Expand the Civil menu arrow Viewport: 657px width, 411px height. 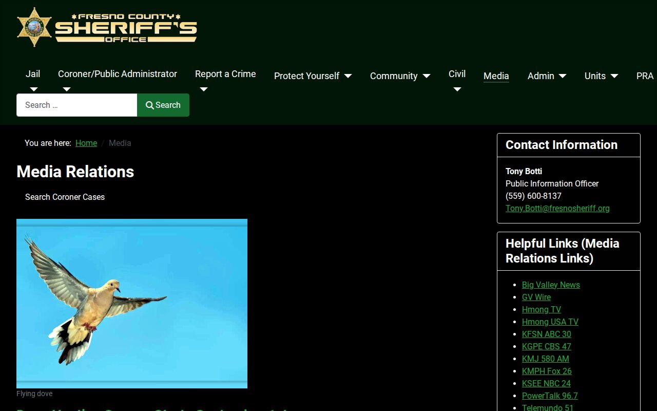457,89
